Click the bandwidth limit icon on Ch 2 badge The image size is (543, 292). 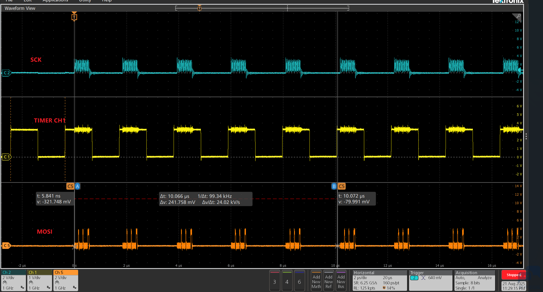(x=22, y=288)
